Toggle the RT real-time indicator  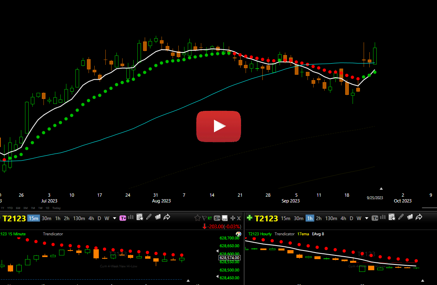pos(209,218)
